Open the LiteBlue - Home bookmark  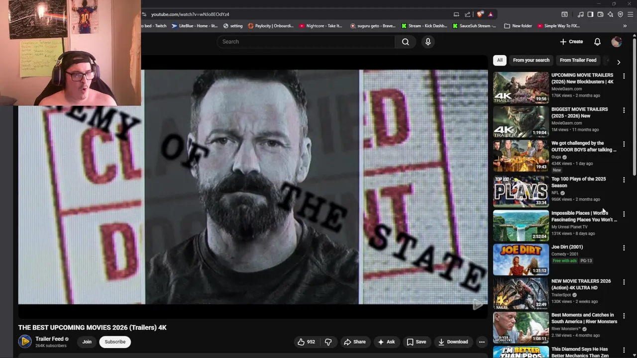[x=195, y=26]
